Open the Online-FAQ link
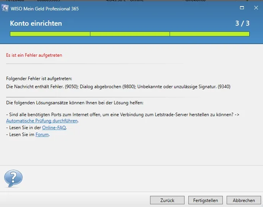263x207 pixels. pyautogui.click(x=54, y=128)
